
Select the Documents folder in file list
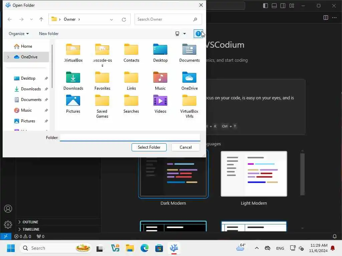pos(189,53)
